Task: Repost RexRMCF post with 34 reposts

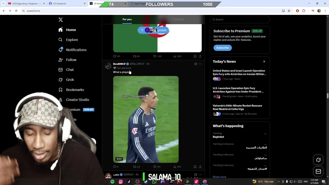Action: [x=136, y=167]
